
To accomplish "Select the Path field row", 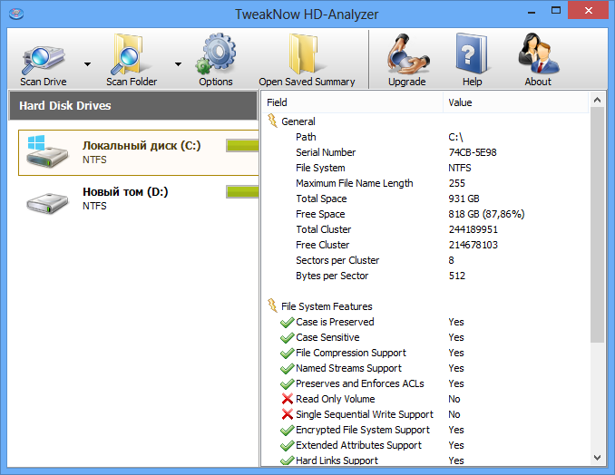I will click(425, 137).
